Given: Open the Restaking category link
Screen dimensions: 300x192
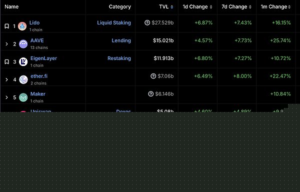Looking at the screenshot, I should click(119, 58).
